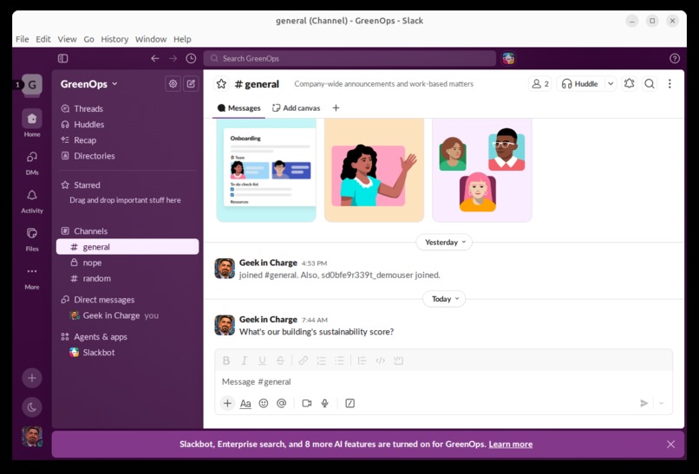This screenshot has height=474, width=699.
Task: Star the #general channel
Action: point(221,84)
